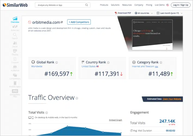
Task: Open the Products menu
Action: coord(104,5)
